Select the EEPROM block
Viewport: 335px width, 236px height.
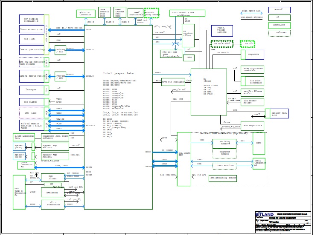coord(252,92)
